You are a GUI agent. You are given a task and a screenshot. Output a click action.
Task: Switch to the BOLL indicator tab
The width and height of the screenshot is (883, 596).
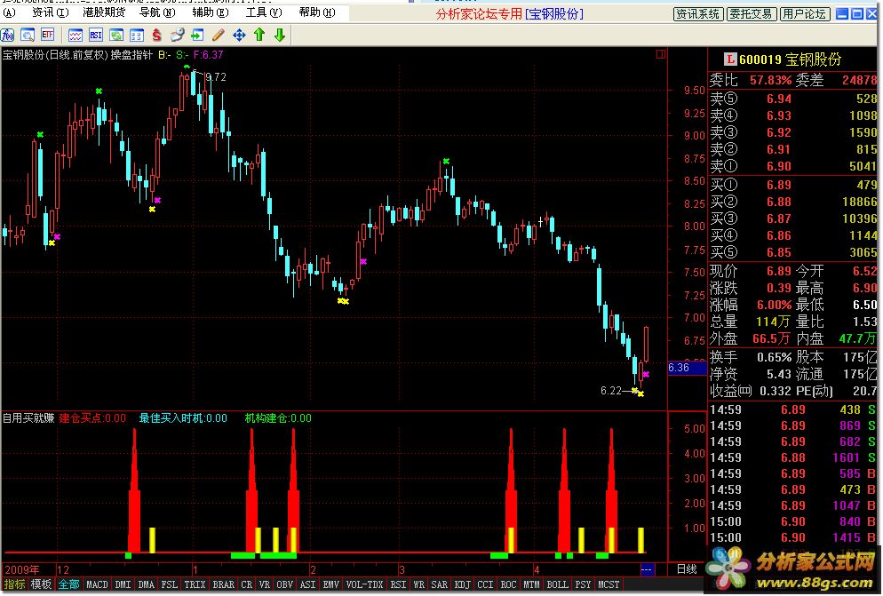point(558,584)
